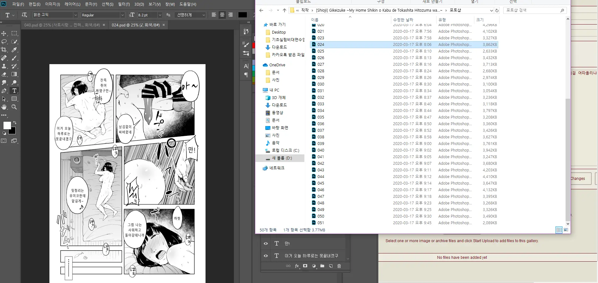This screenshot has height=283, width=598.
Task: Sort files by 수정한 날짜 column
Action: point(413,19)
